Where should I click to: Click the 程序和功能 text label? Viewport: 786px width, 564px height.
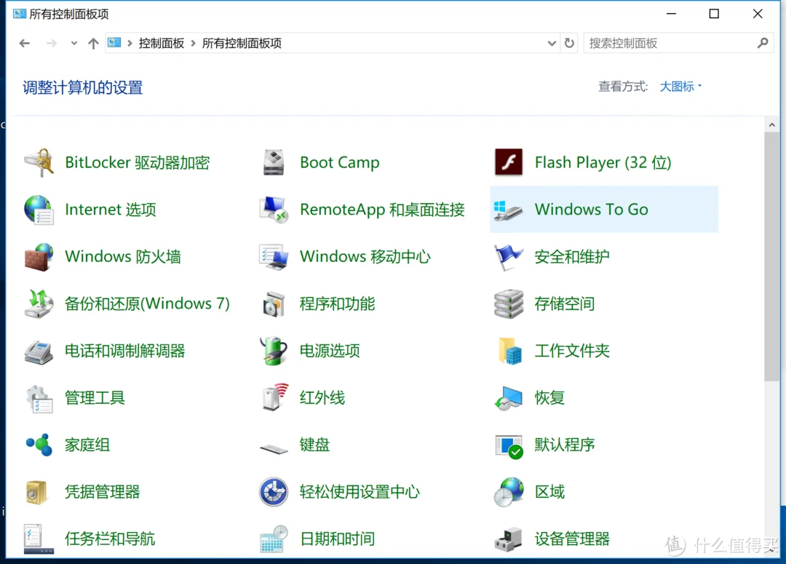click(x=338, y=303)
